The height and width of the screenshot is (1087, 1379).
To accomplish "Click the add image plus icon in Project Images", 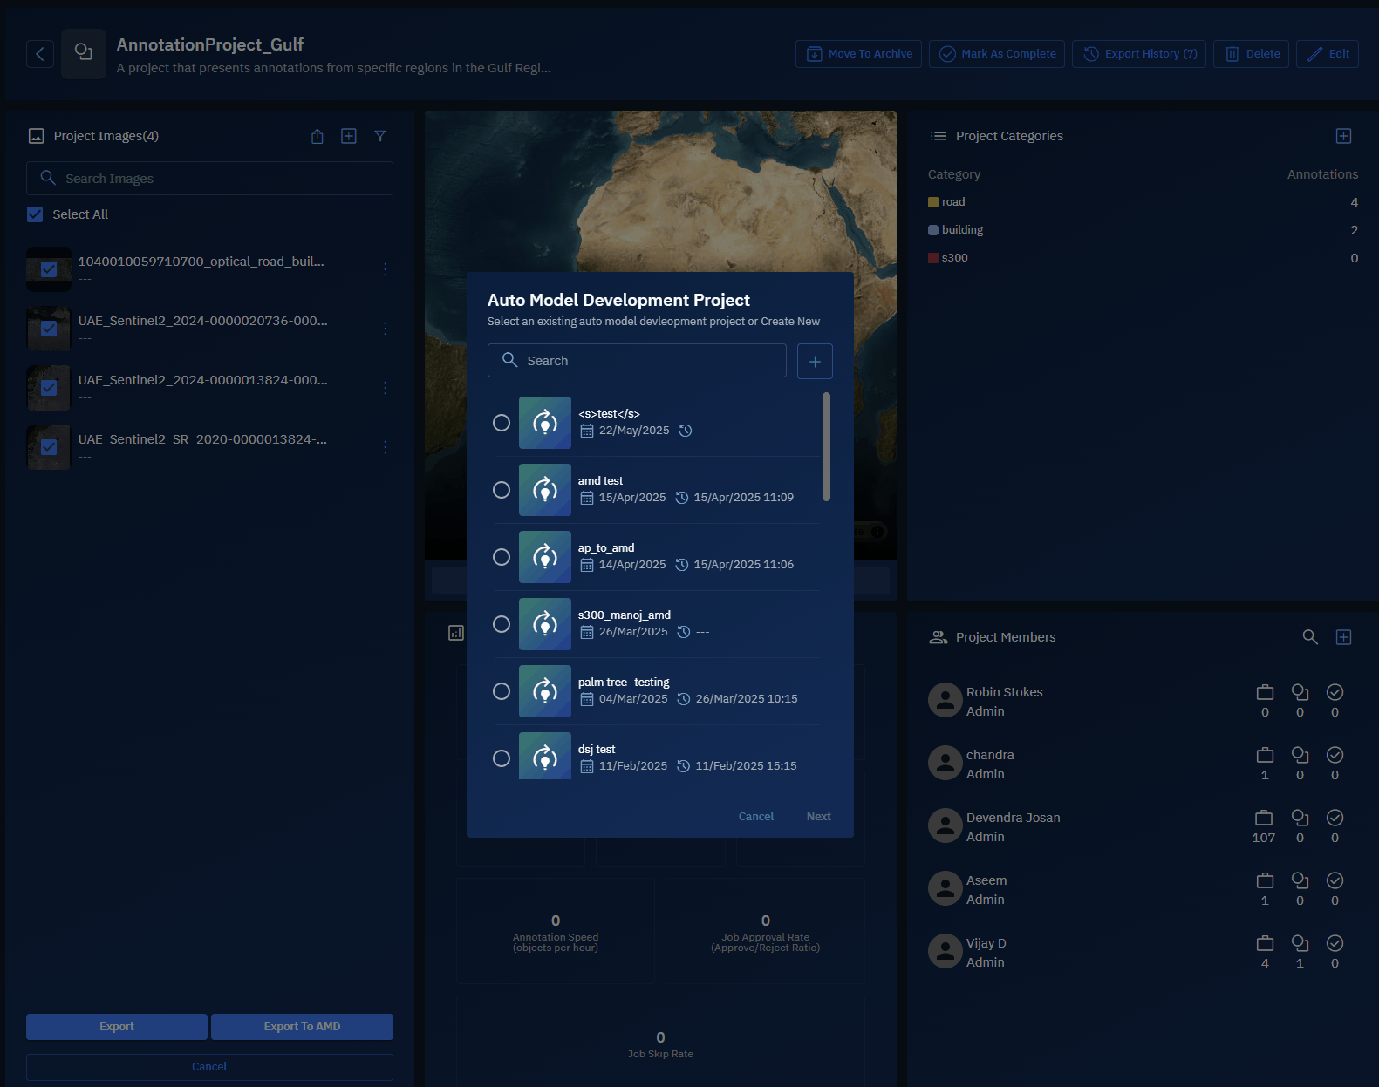I will [349, 136].
